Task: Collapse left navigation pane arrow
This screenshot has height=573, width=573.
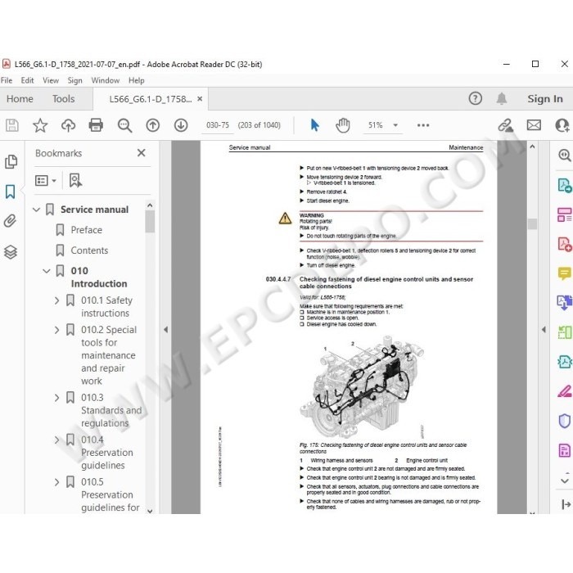Action: [x=165, y=330]
